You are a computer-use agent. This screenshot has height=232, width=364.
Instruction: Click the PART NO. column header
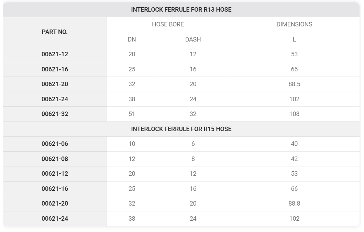click(x=55, y=32)
